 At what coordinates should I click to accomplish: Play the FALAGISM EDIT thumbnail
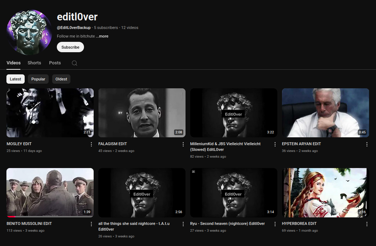(x=142, y=113)
